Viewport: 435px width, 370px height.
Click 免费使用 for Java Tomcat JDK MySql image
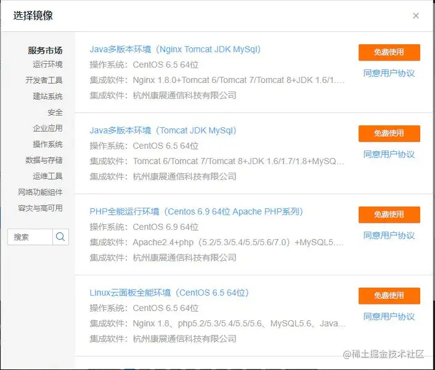[x=389, y=133]
